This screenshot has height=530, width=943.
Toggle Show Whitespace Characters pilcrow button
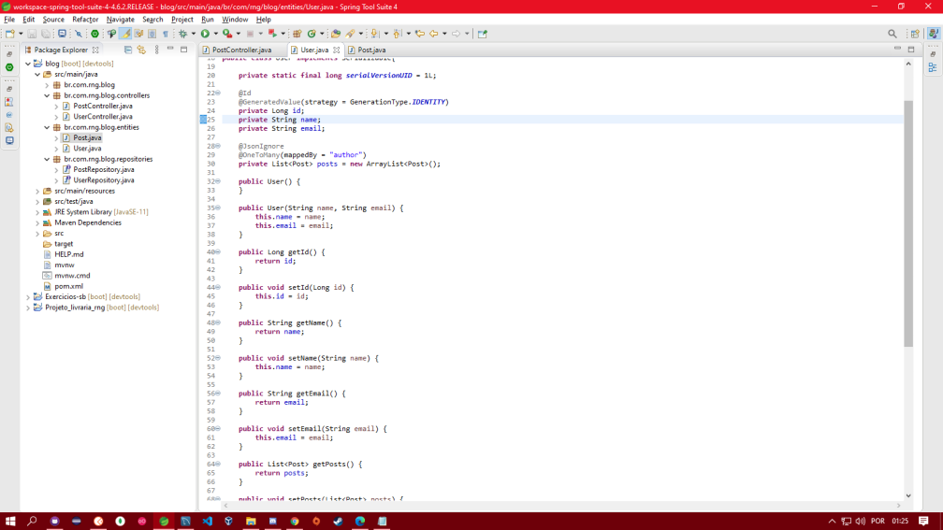point(166,34)
